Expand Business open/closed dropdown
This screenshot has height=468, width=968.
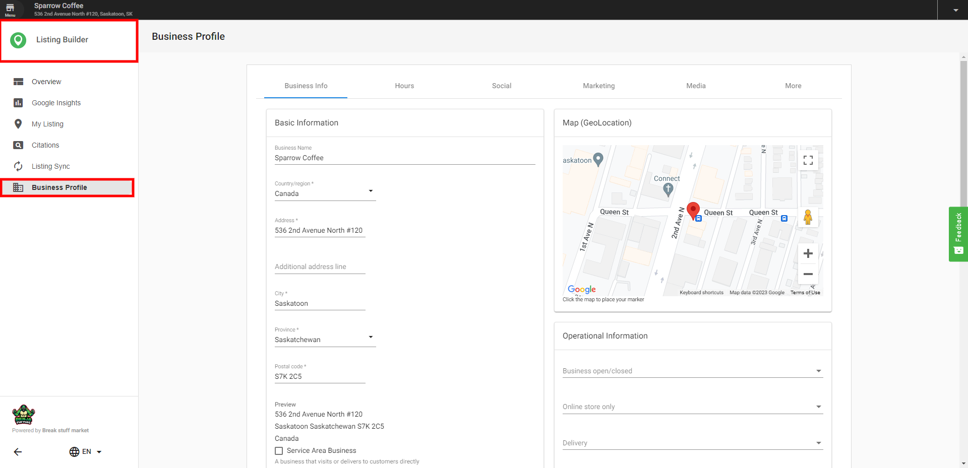click(x=693, y=371)
